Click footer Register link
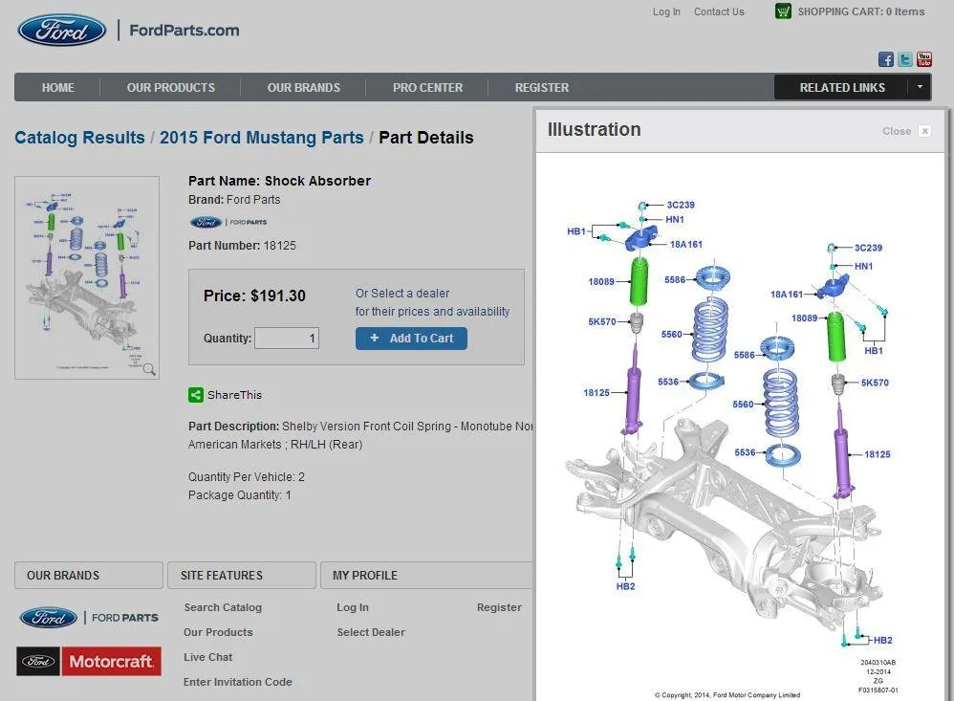954x701 pixels. pos(500,607)
